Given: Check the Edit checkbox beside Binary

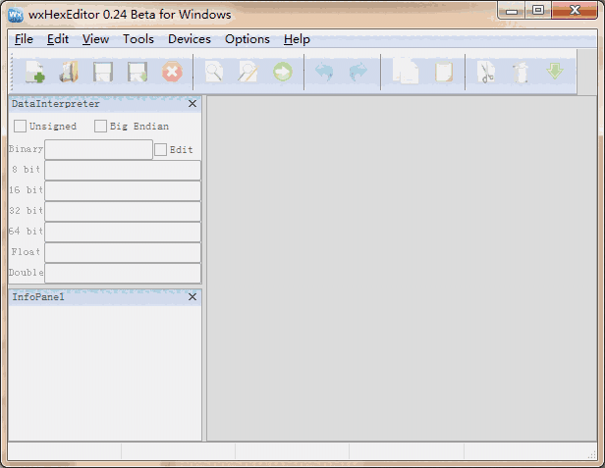Looking at the screenshot, I should (160, 149).
